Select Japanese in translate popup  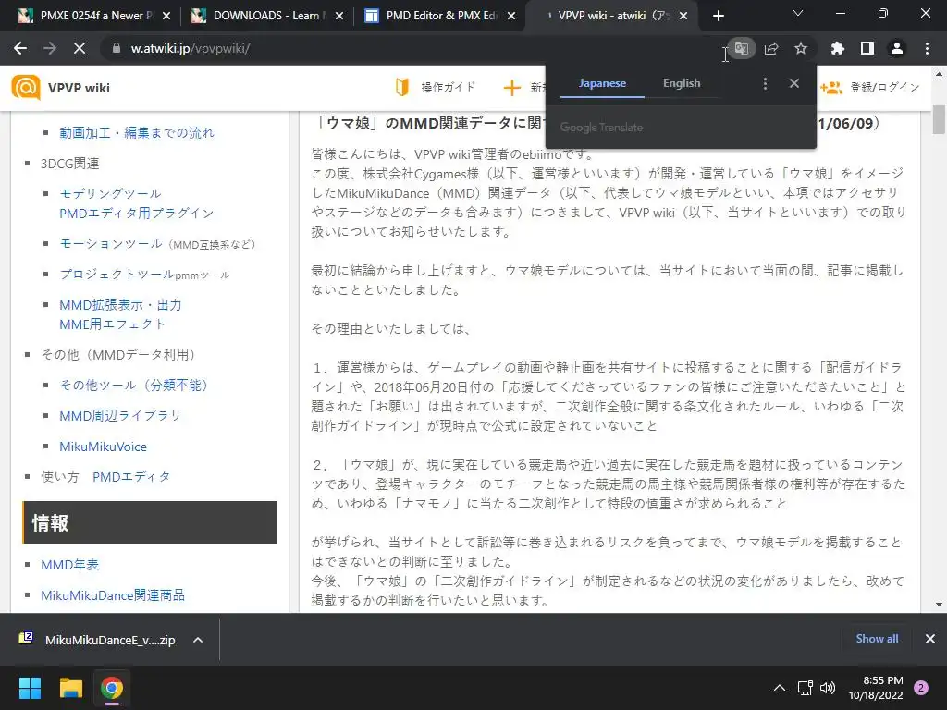pos(602,83)
